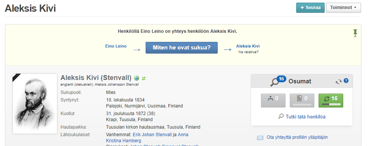
Task: Click the Seuraa follow button
Action: tap(310, 8)
